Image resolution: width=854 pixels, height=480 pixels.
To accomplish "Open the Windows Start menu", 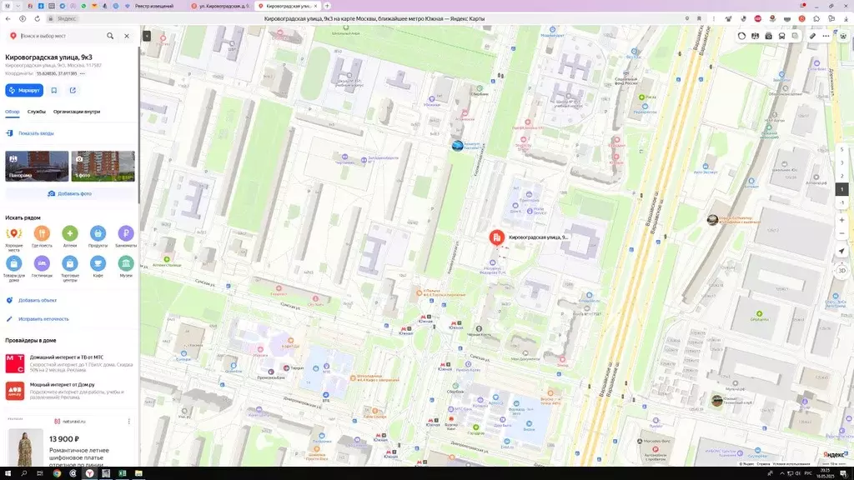I will coord(8,473).
